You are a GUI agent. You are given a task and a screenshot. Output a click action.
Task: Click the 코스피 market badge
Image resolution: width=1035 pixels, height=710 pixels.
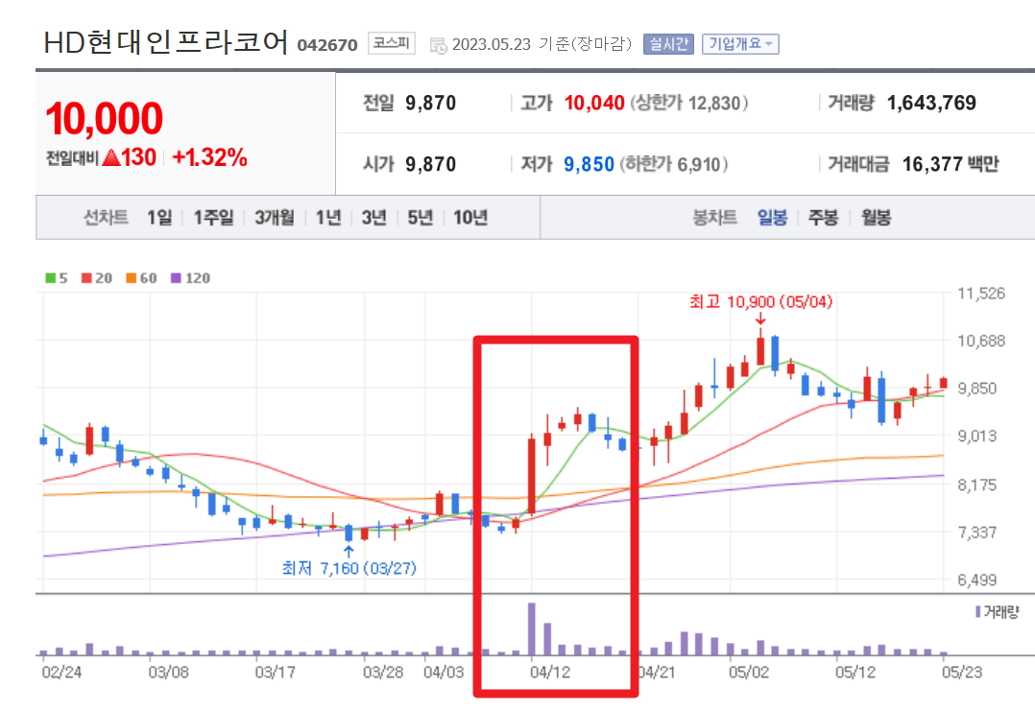tap(392, 43)
